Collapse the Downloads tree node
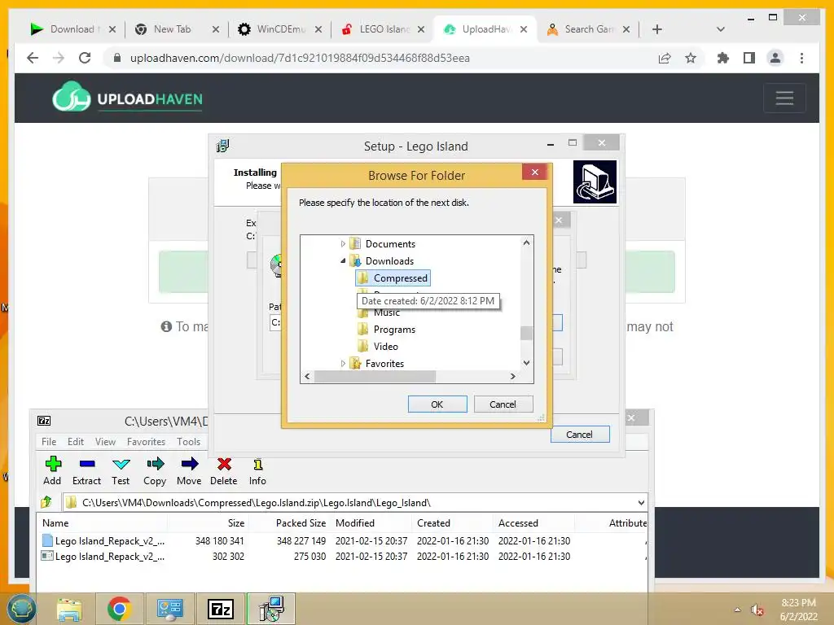Image resolution: width=834 pixels, height=625 pixels. [x=343, y=261]
